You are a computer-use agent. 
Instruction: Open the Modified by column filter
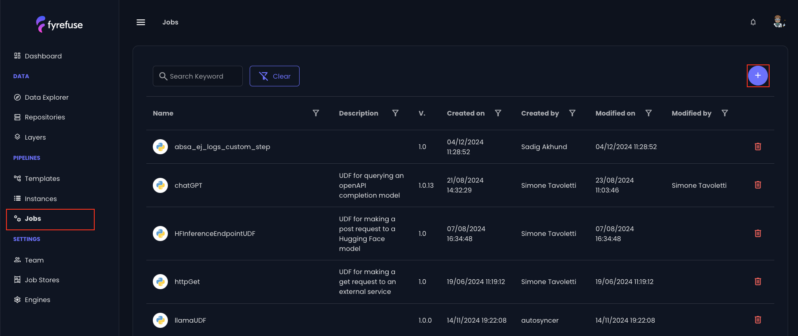pyautogui.click(x=724, y=113)
